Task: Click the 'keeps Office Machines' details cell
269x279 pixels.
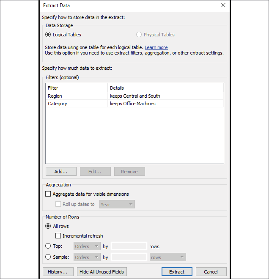Action: pos(133,104)
